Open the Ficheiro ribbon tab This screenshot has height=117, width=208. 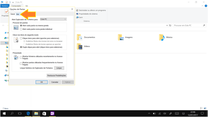click(5, 6)
